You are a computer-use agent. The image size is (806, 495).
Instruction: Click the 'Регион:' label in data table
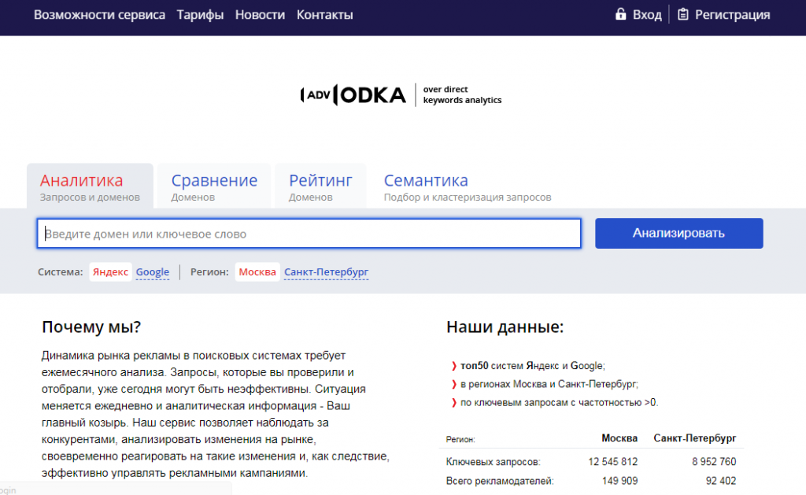pyautogui.click(x=460, y=439)
